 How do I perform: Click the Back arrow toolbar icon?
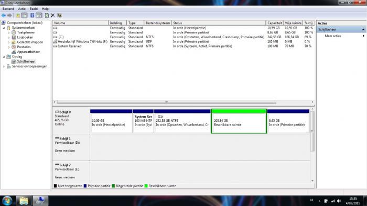(4, 15)
